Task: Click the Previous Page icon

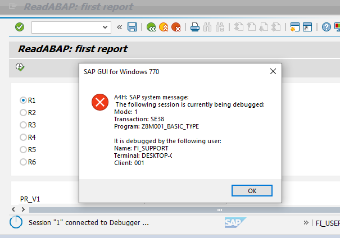Action: 251,28
